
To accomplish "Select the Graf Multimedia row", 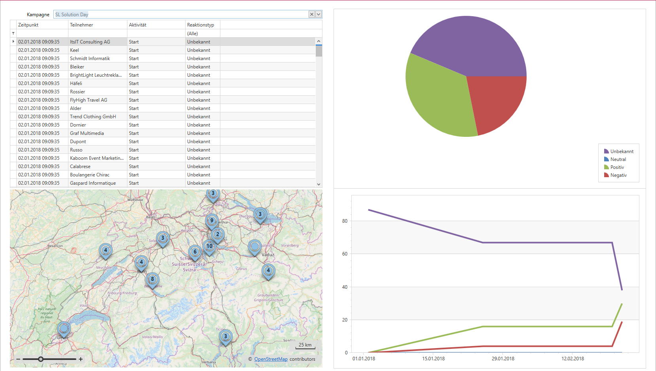I will point(163,133).
